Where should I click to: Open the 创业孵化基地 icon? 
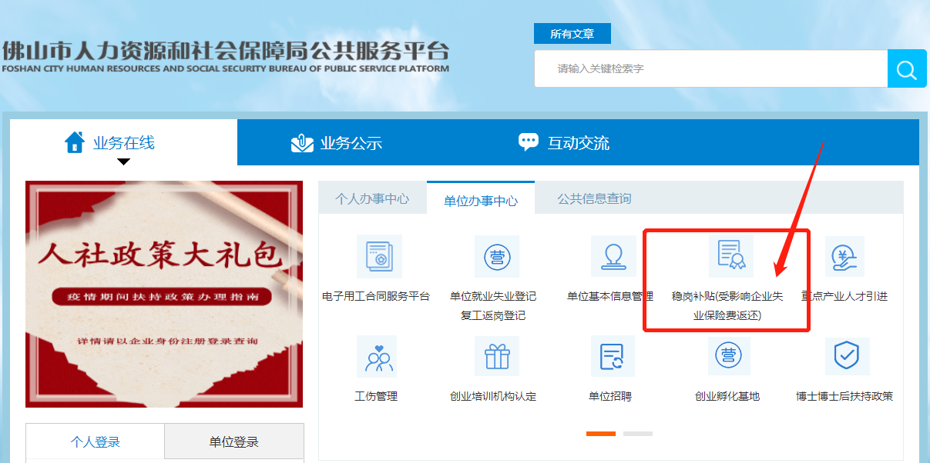728,356
